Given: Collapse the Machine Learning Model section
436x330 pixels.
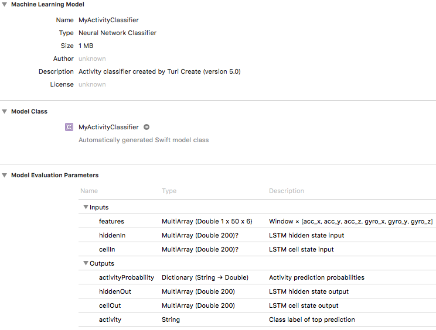Looking at the screenshot, I should coord(5,5).
